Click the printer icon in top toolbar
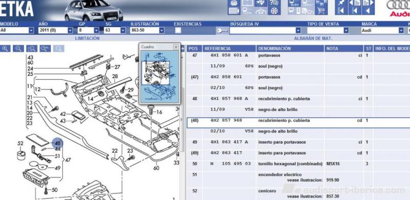This screenshot has height=200, width=410. pyautogui.click(x=234, y=3)
